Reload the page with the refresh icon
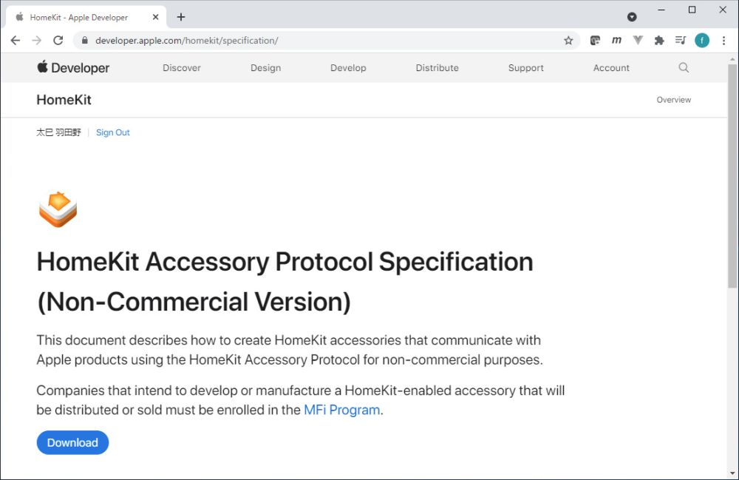 pos(58,41)
